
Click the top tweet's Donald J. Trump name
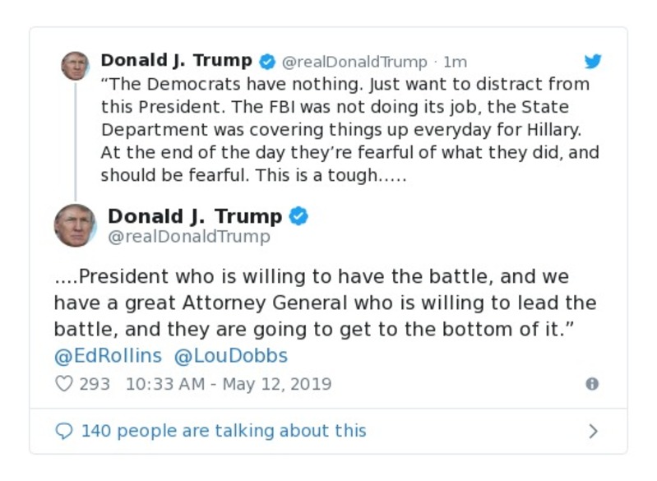click(x=176, y=60)
